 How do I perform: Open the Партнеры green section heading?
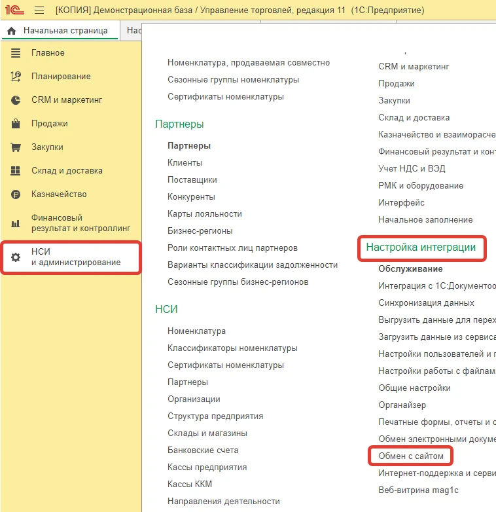point(179,124)
